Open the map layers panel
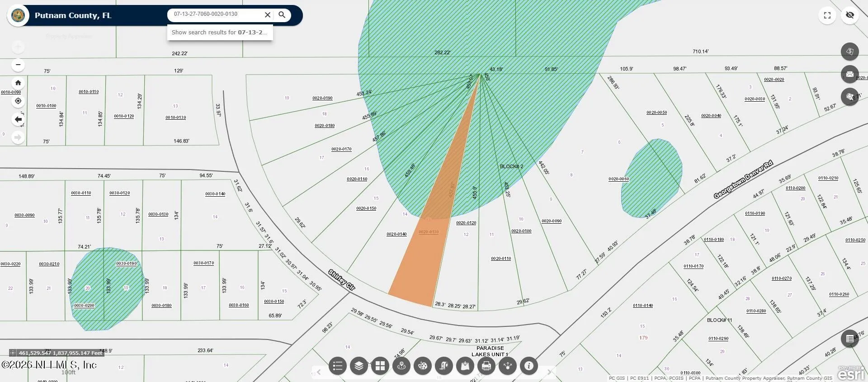The width and height of the screenshot is (868, 382). click(359, 366)
